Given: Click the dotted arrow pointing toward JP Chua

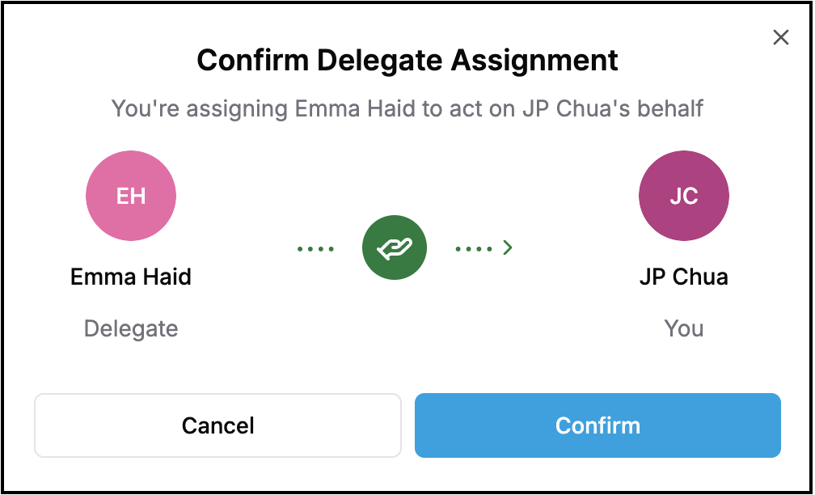Looking at the screenshot, I should [481, 247].
